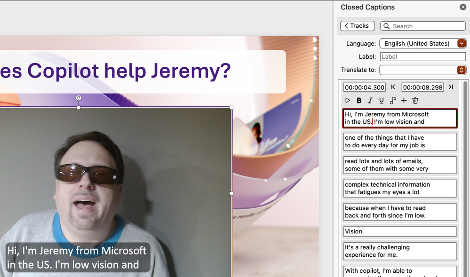Toggle underline formatting for caption text

[x=381, y=100]
